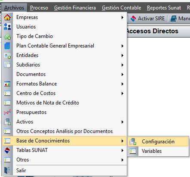190x177 pixels.
Task: Click the house icon beside Empresas
Action: pyautogui.click(x=7, y=17)
